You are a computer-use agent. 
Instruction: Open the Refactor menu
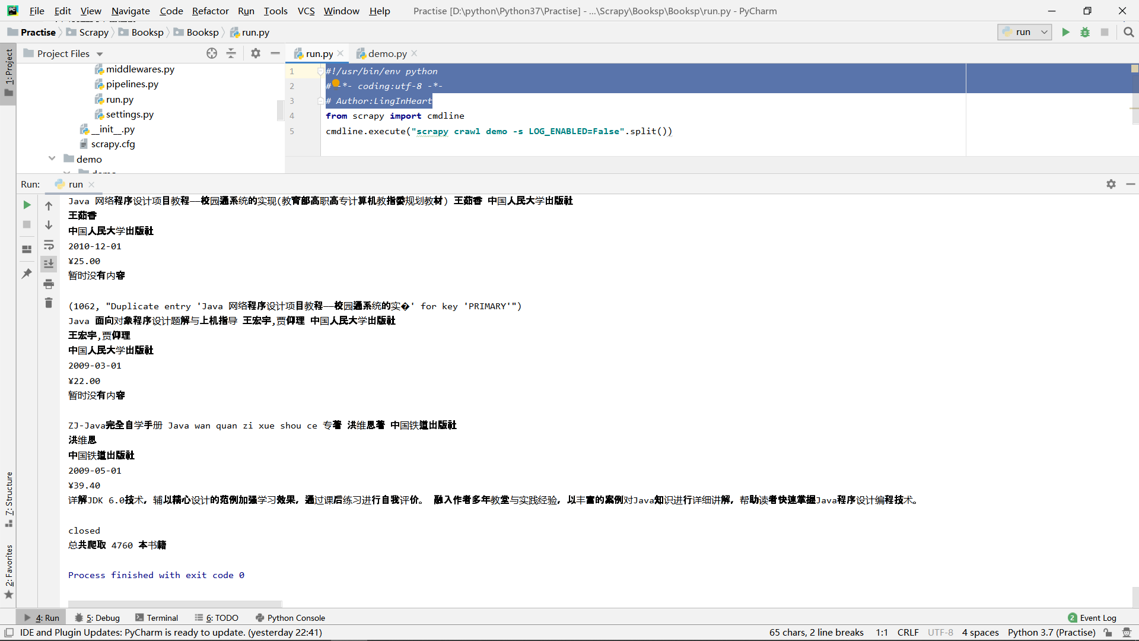click(210, 11)
